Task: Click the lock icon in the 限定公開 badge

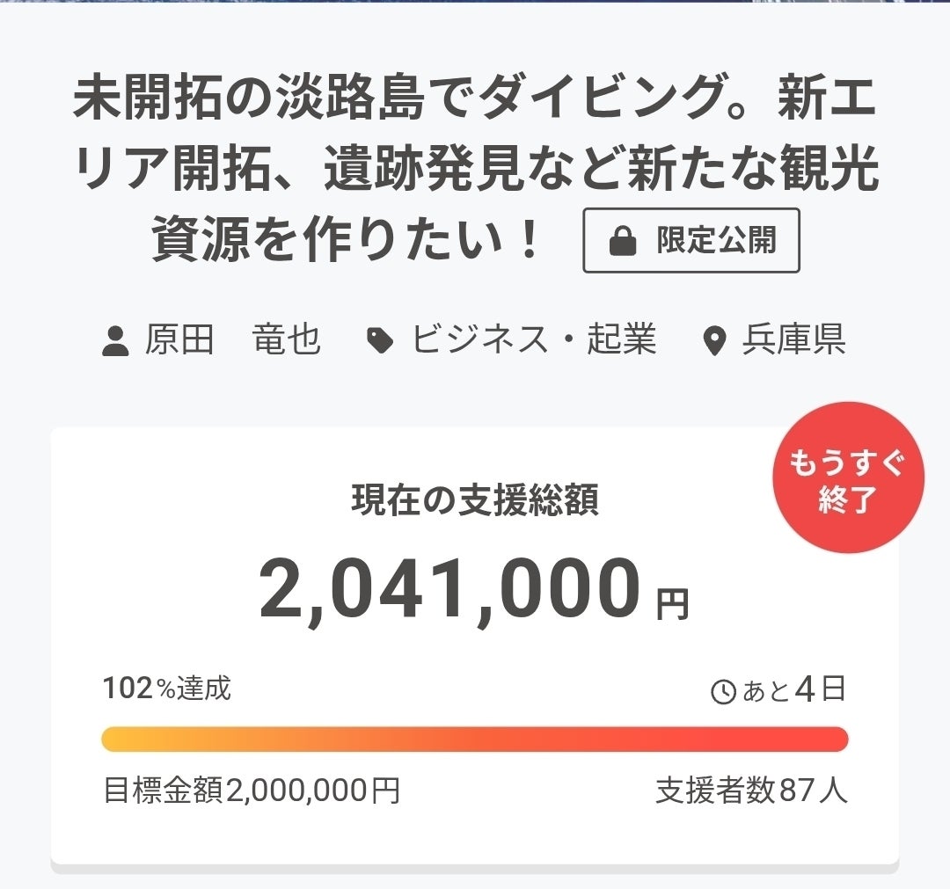Action: point(623,242)
